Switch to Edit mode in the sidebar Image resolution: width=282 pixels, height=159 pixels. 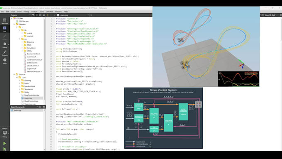(x=5, y=29)
